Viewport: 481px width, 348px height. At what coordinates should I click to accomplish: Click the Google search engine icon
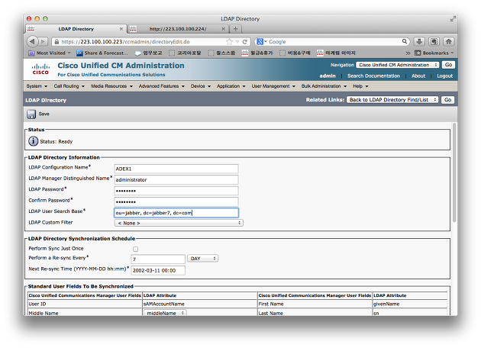tap(260, 42)
